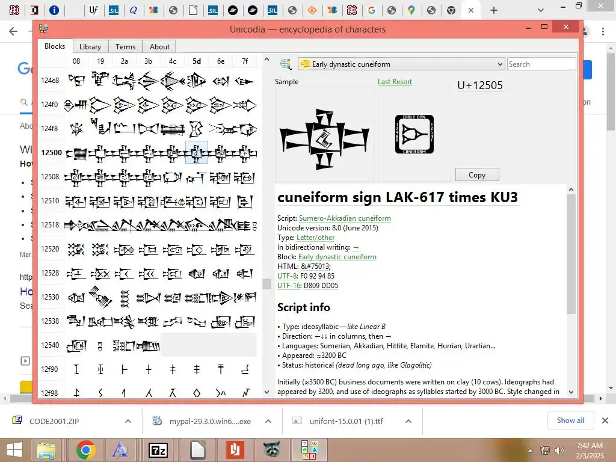The image size is (616, 462).
Task: Open the Letter/other type link
Action: [x=315, y=238]
